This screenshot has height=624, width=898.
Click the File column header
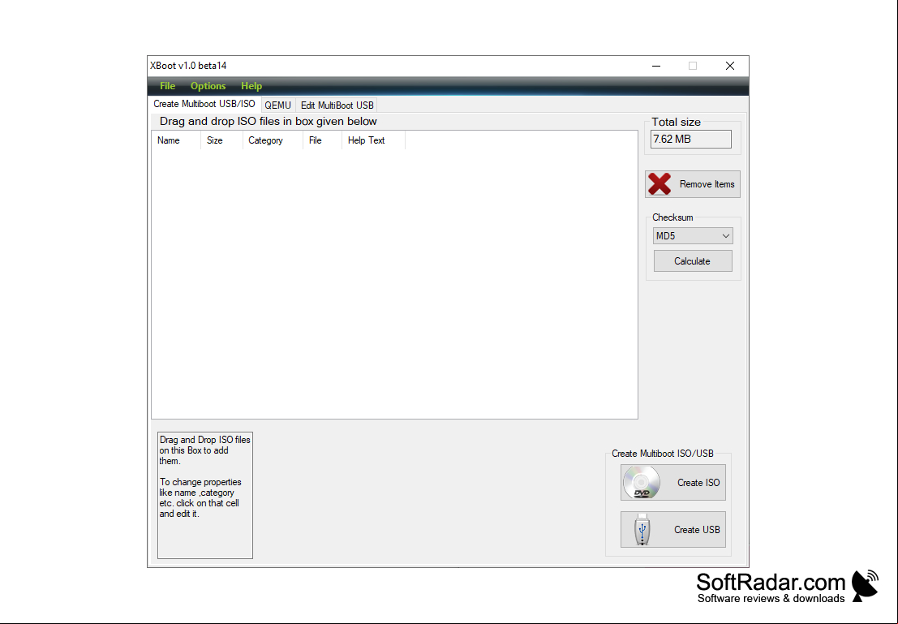(x=322, y=140)
